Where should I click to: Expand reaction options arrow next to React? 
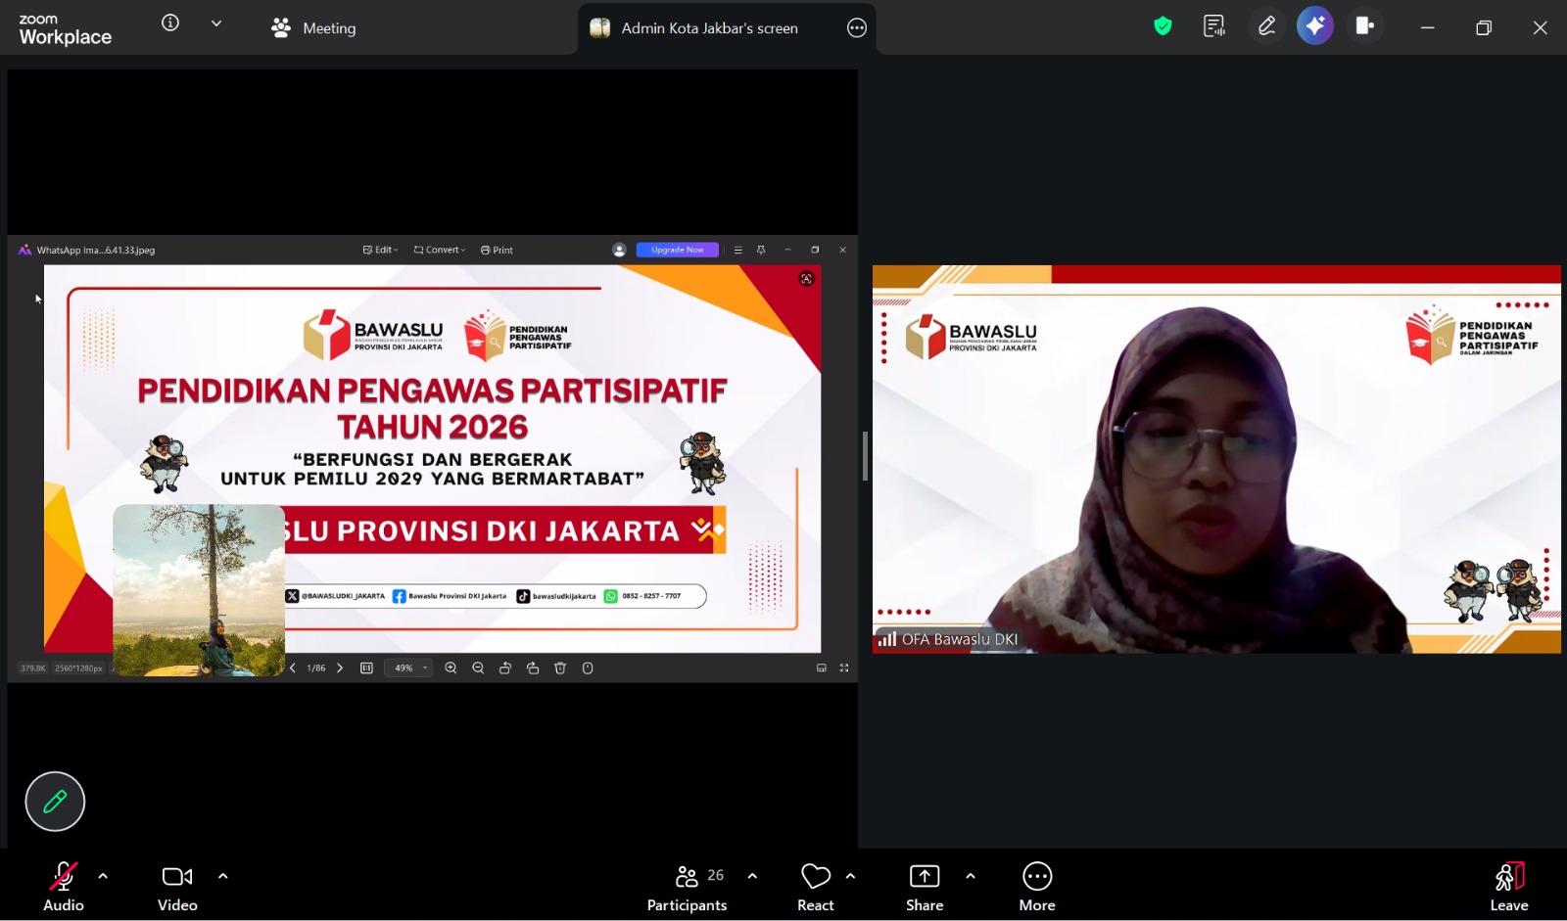[850, 876]
